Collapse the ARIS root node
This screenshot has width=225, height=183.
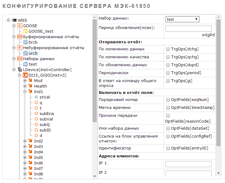tap(9, 20)
